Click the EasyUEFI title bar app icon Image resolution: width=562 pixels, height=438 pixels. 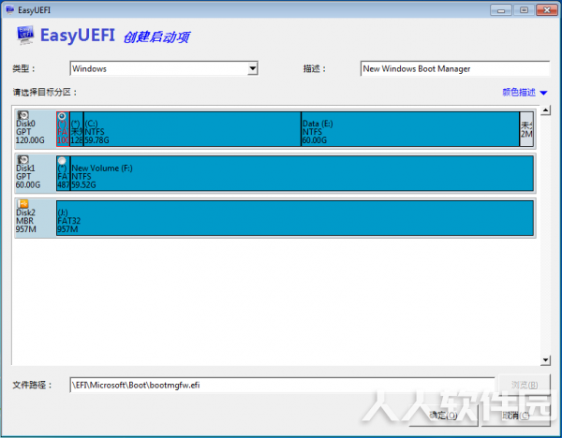pyautogui.click(x=9, y=9)
